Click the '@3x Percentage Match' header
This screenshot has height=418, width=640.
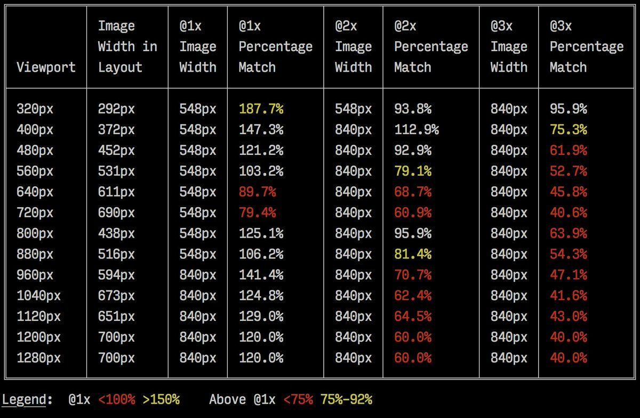pyautogui.click(x=587, y=46)
